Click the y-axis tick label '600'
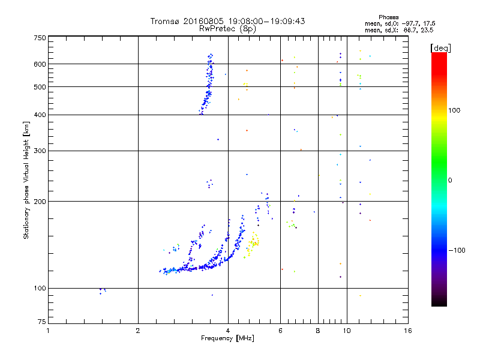 click(40, 64)
